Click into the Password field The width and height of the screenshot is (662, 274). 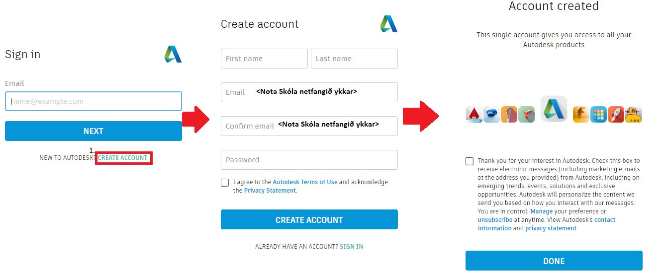309,160
